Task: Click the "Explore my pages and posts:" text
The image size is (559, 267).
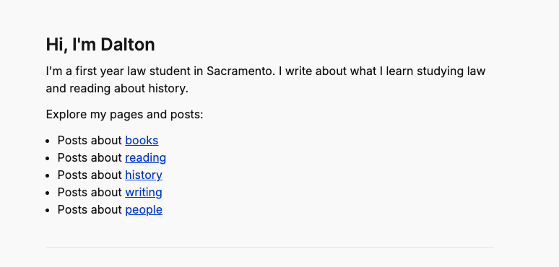Action: [x=124, y=115]
